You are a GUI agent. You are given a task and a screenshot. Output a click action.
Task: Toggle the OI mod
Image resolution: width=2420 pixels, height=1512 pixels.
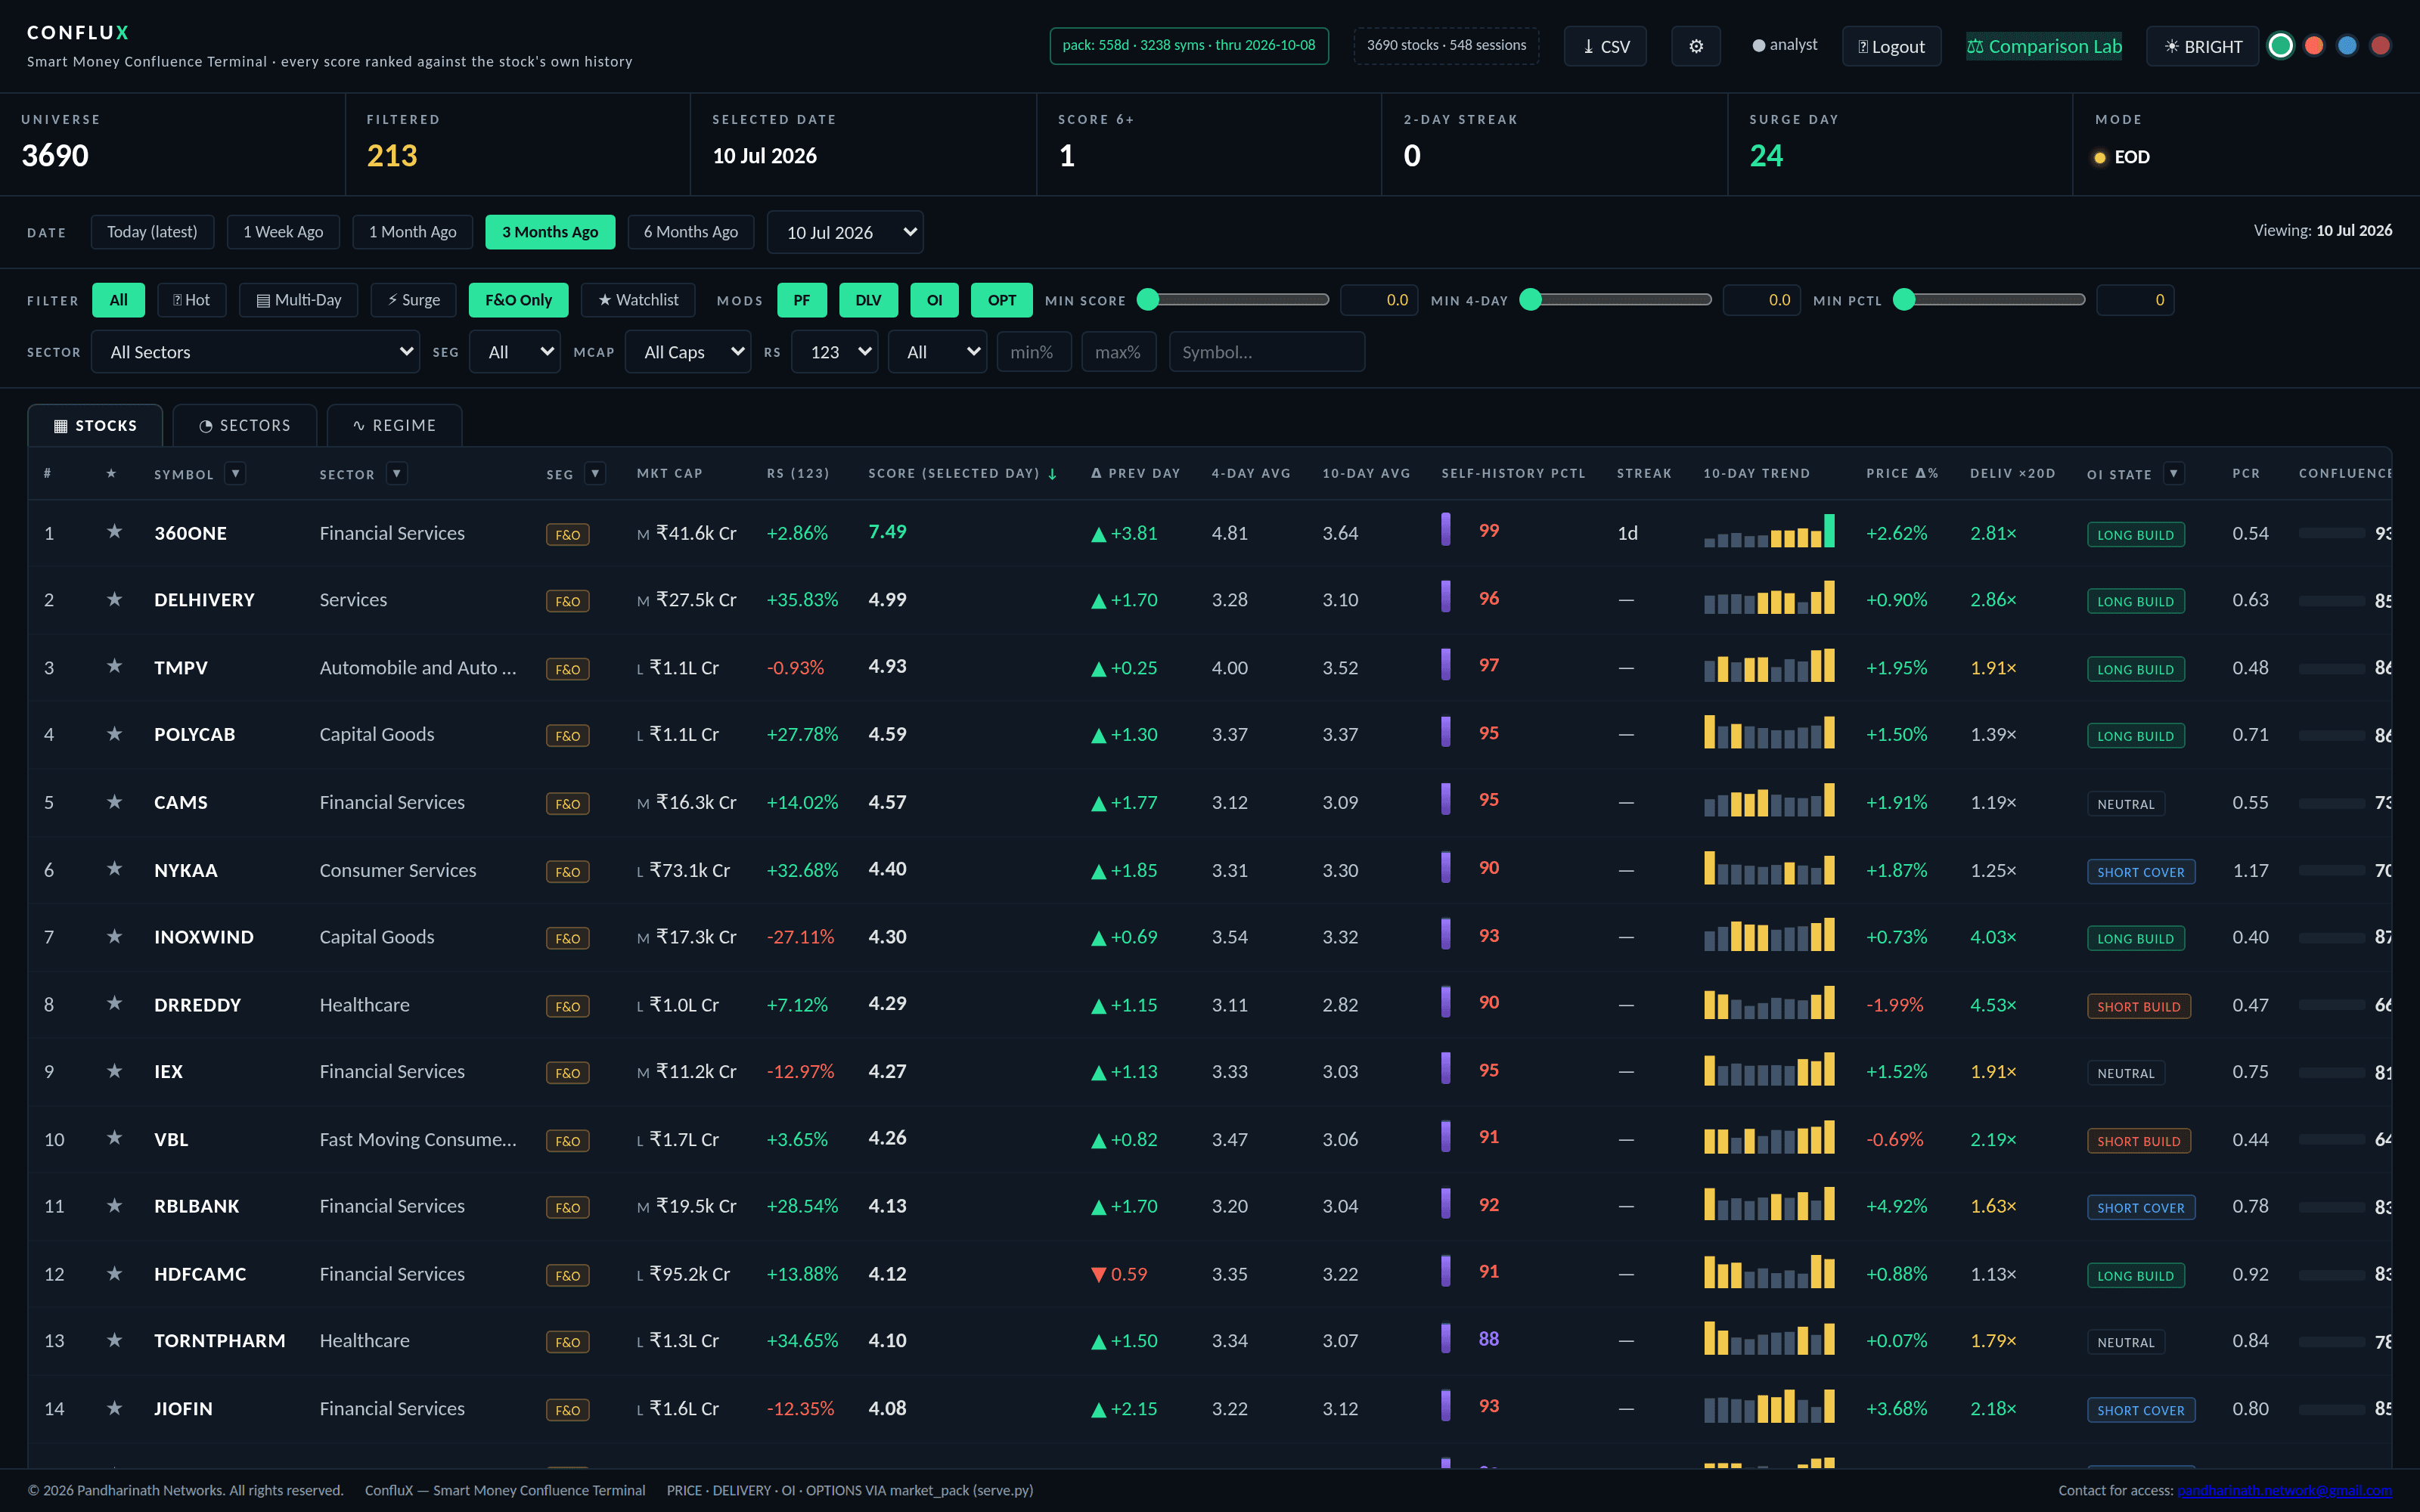point(934,300)
